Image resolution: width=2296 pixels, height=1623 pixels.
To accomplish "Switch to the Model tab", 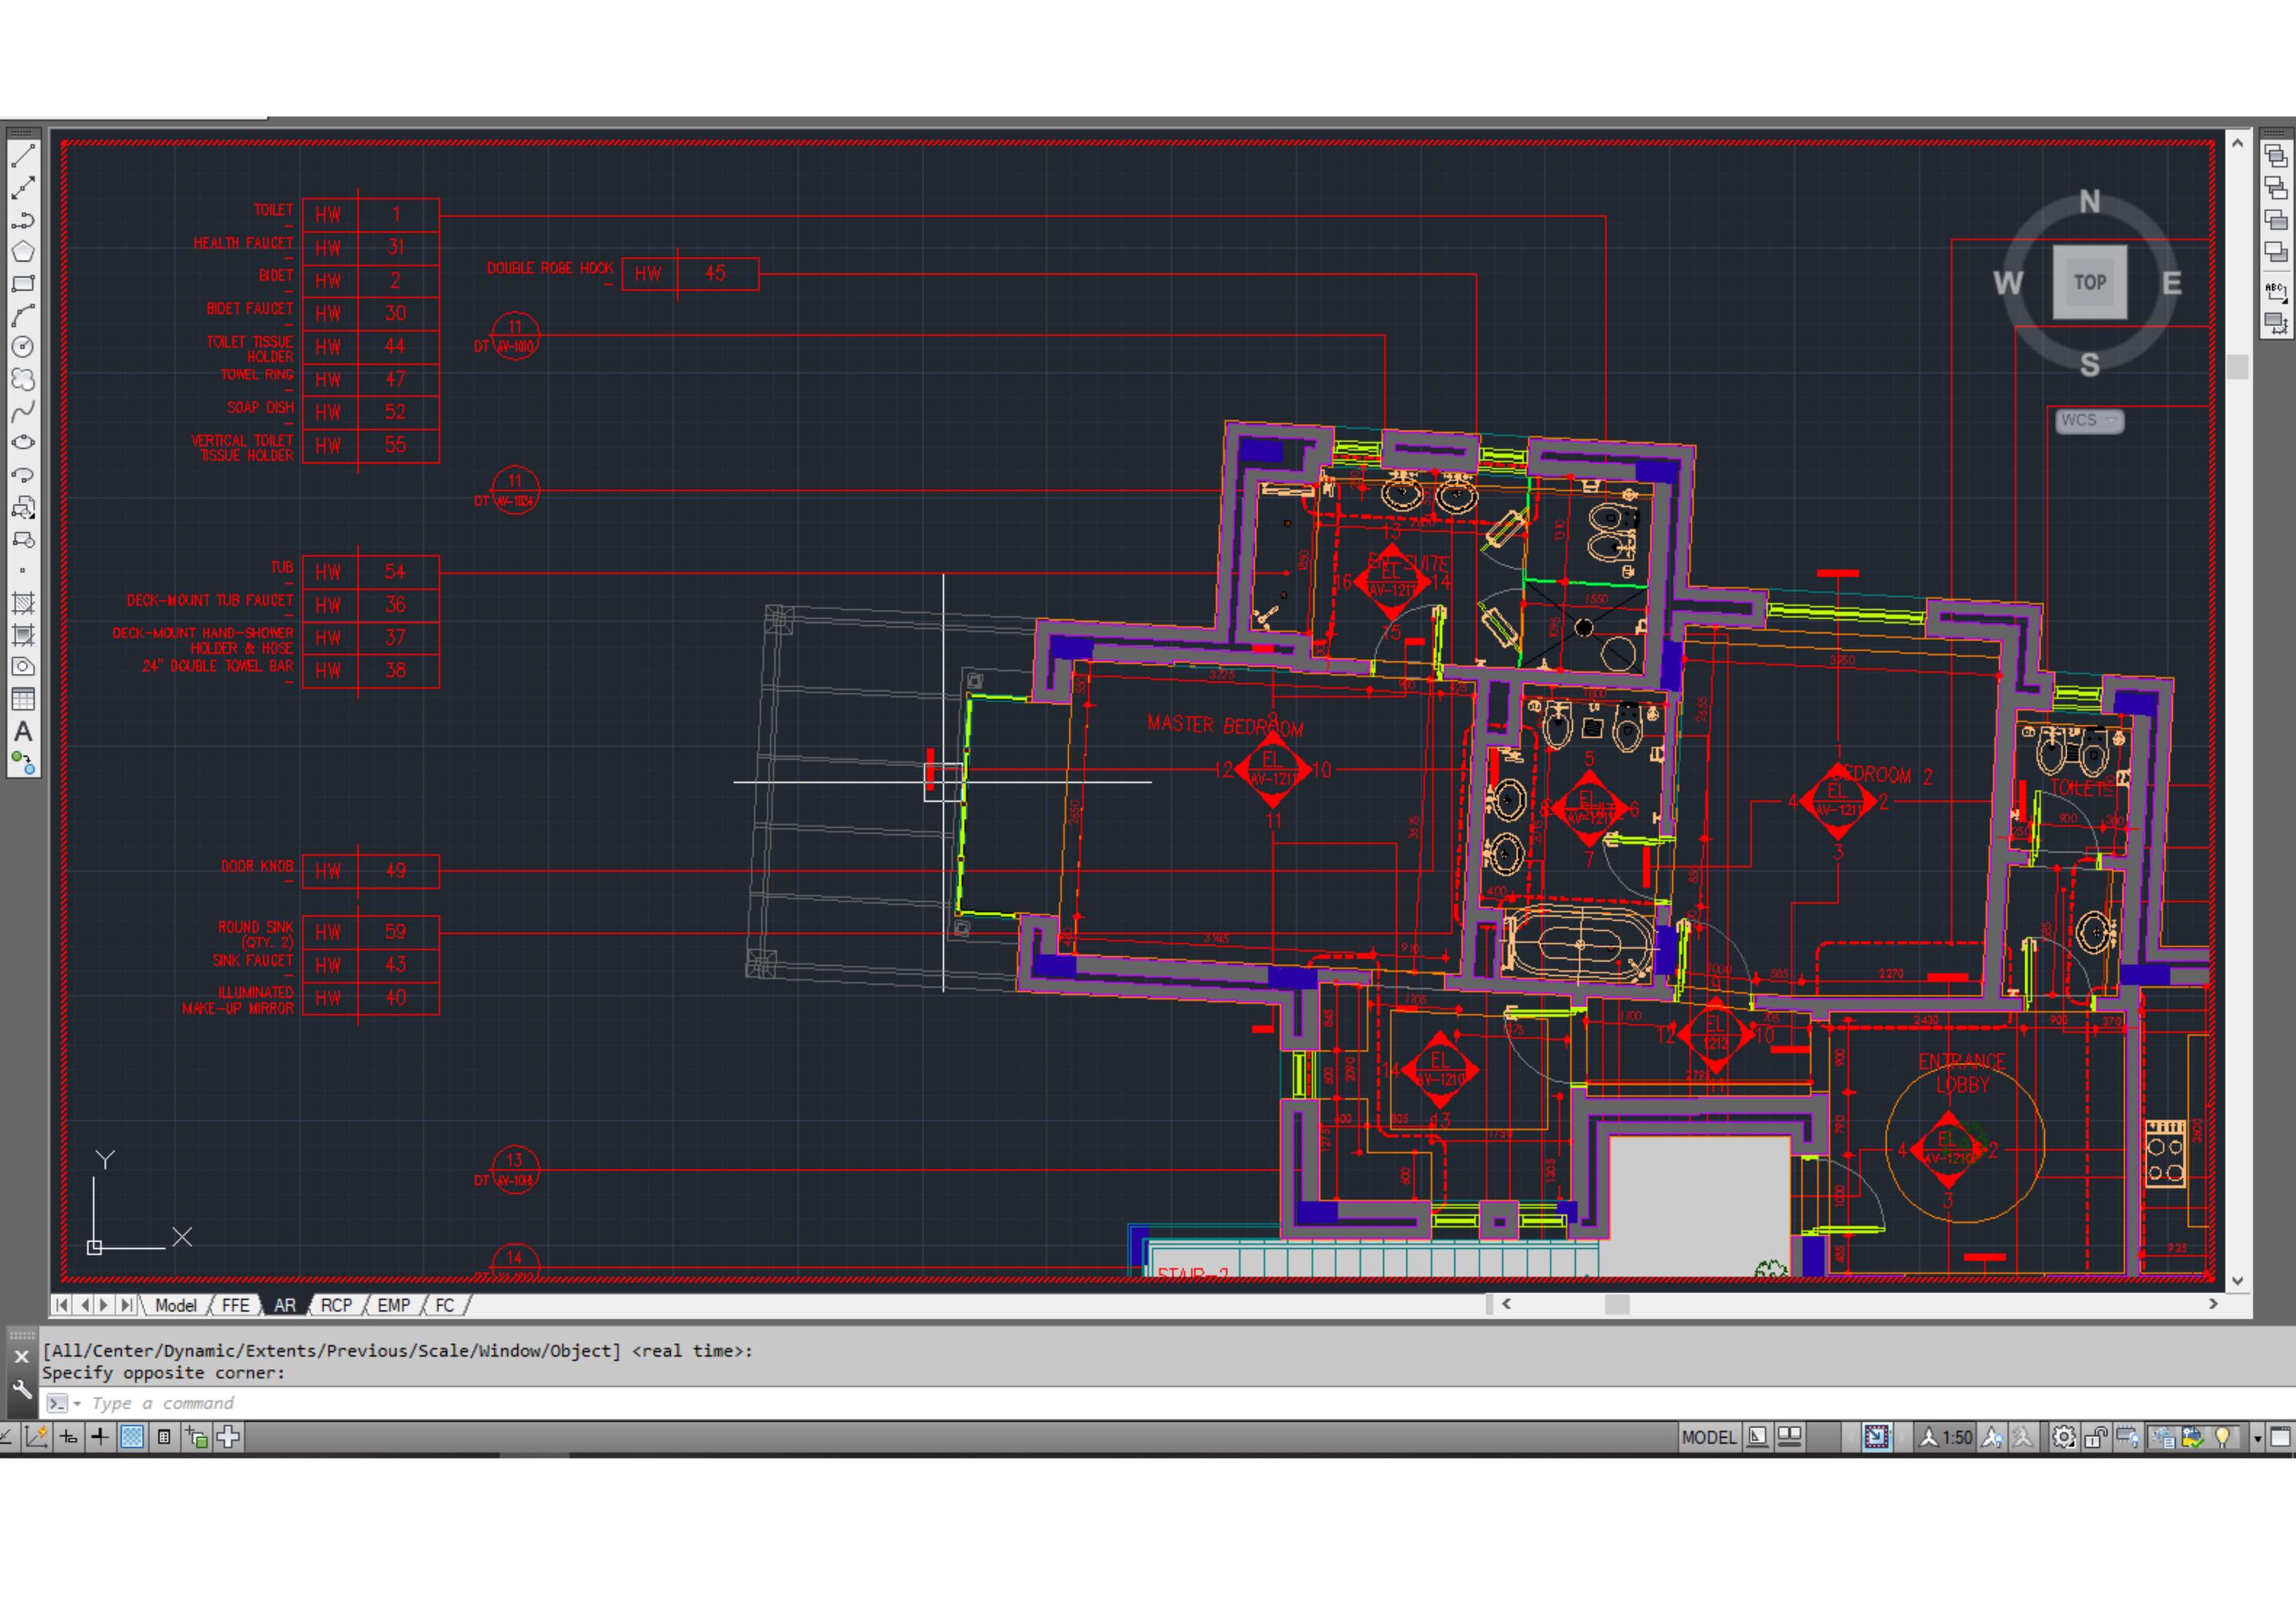I will coord(176,1306).
